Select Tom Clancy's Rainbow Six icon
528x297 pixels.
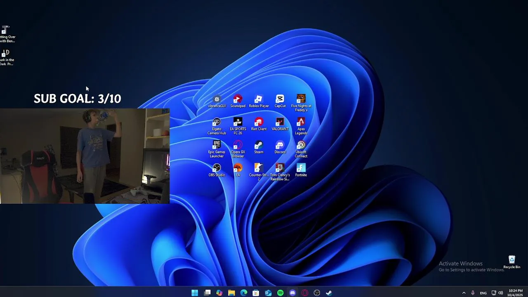click(280, 172)
